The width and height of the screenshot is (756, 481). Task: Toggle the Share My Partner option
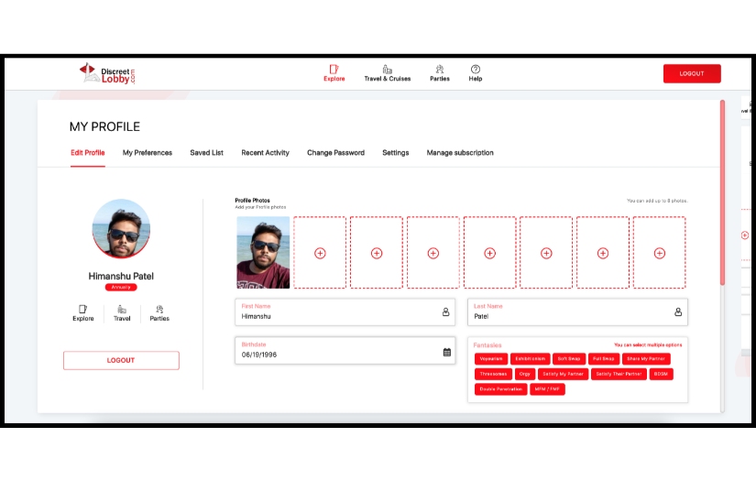click(x=646, y=358)
